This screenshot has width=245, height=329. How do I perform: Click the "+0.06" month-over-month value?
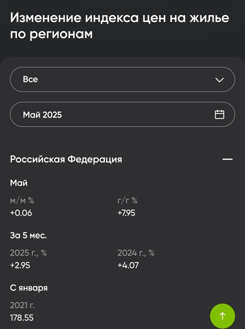click(x=21, y=212)
